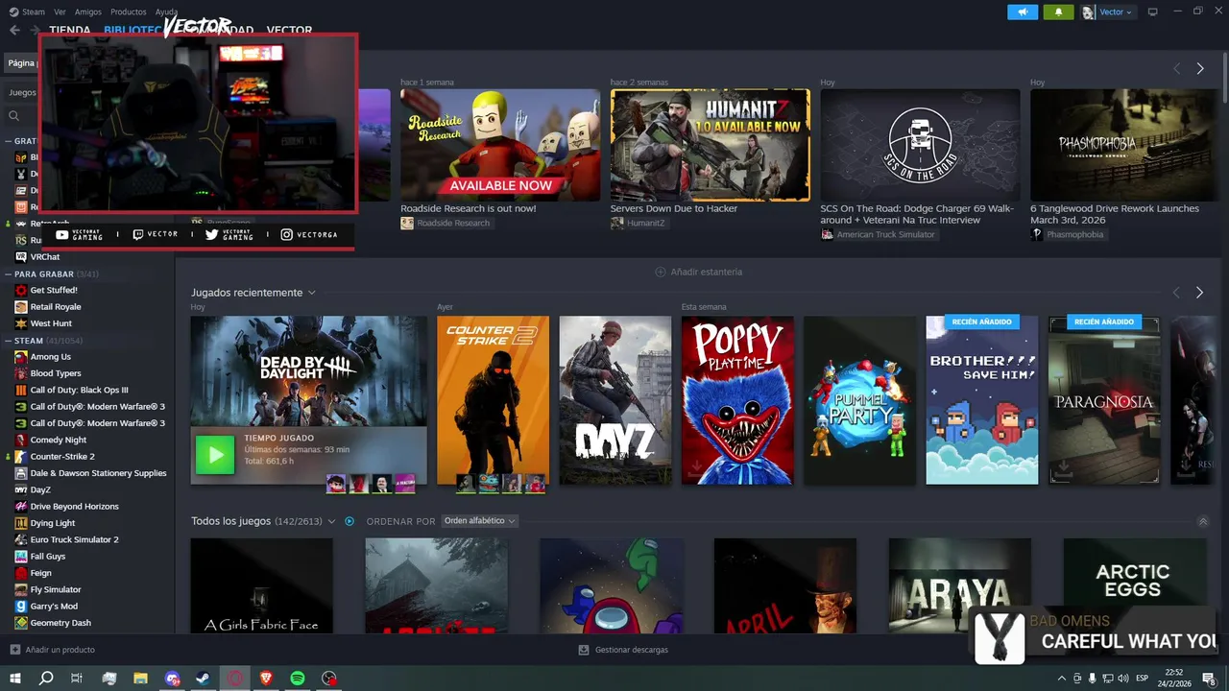This screenshot has width=1229, height=691.
Task: Switch to the TIENDA tab
Action: click(69, 30)
